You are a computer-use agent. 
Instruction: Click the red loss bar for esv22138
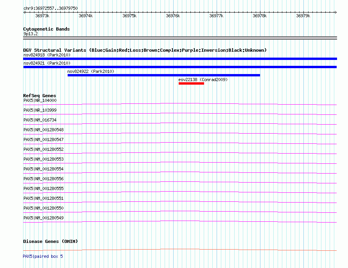point(191,83)
